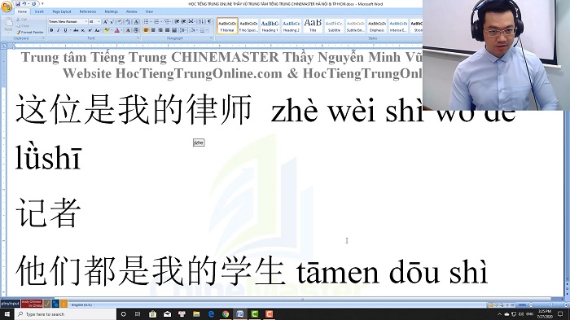This screenshot has width=570, height=320.
Task: Open Customize Quick Access Toolbar dropdown
Action: [42, 3]
